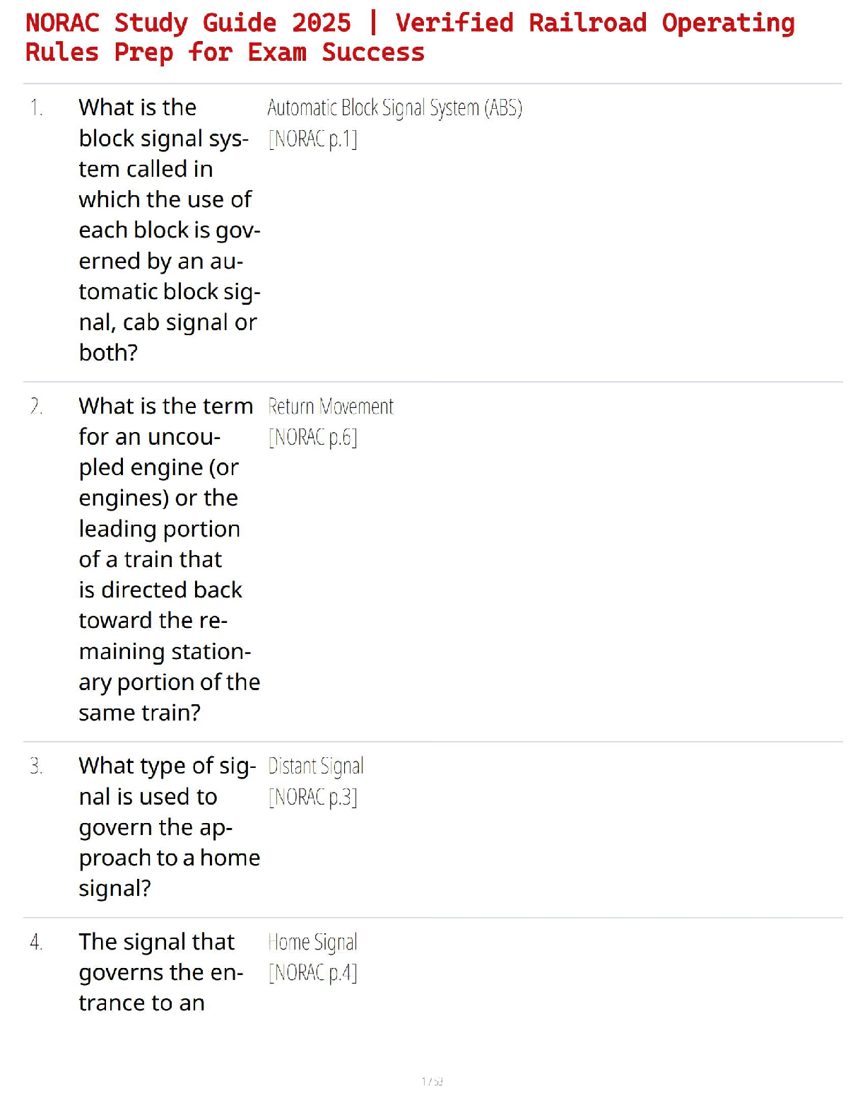The height and width of the screenshot is (1120, 865).
Task: Click the "The signal that governs the entrance" question
Action: point(161,972)
